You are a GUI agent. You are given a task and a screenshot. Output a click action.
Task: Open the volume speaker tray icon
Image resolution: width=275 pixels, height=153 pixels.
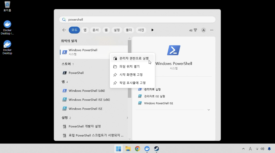pyautogui.click(x=262, y=149)
